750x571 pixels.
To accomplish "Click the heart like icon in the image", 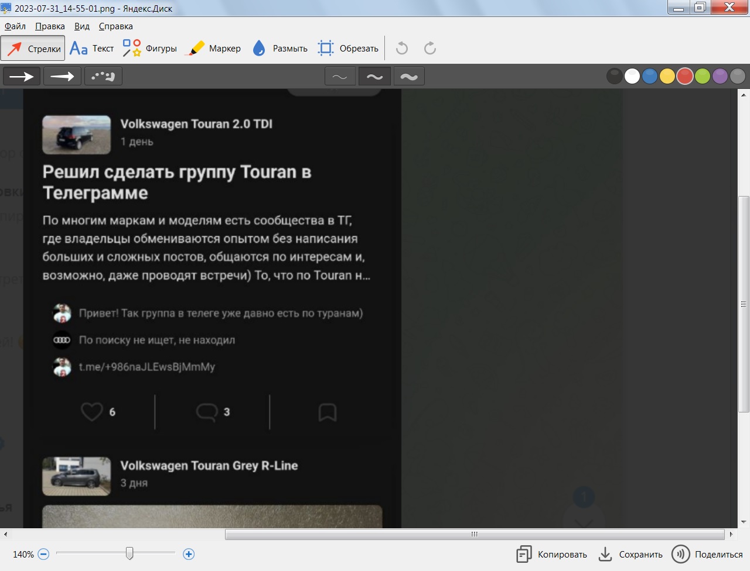I will [x=91, y=412].
